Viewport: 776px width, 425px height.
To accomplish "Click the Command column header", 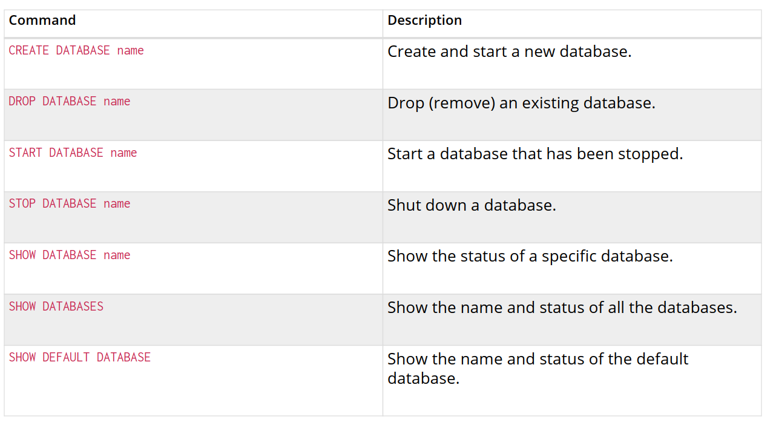I will click(42, 20).
